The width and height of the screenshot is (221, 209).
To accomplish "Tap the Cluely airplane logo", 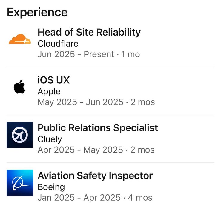I will tap(20, 135).
